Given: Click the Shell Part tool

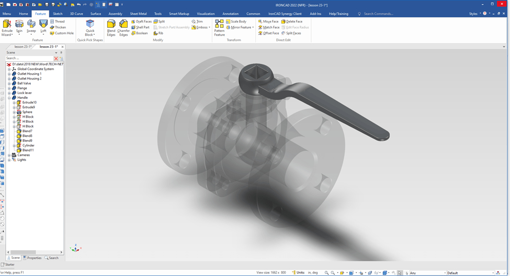Looking at the screenshot, I should point(140,27).
